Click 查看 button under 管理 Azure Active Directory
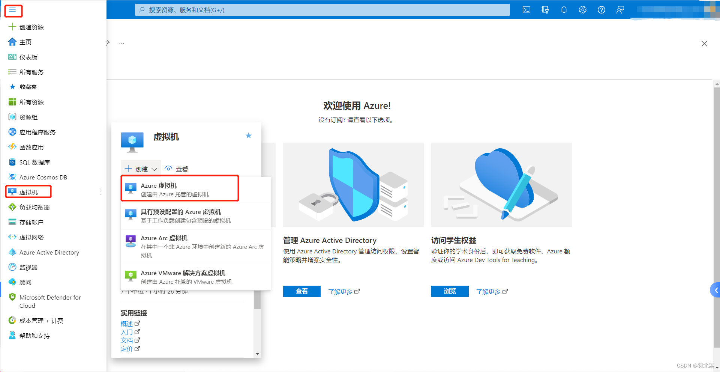Viewport: 720px width, 372px height. pyautogui.click(x=302, y=291)
